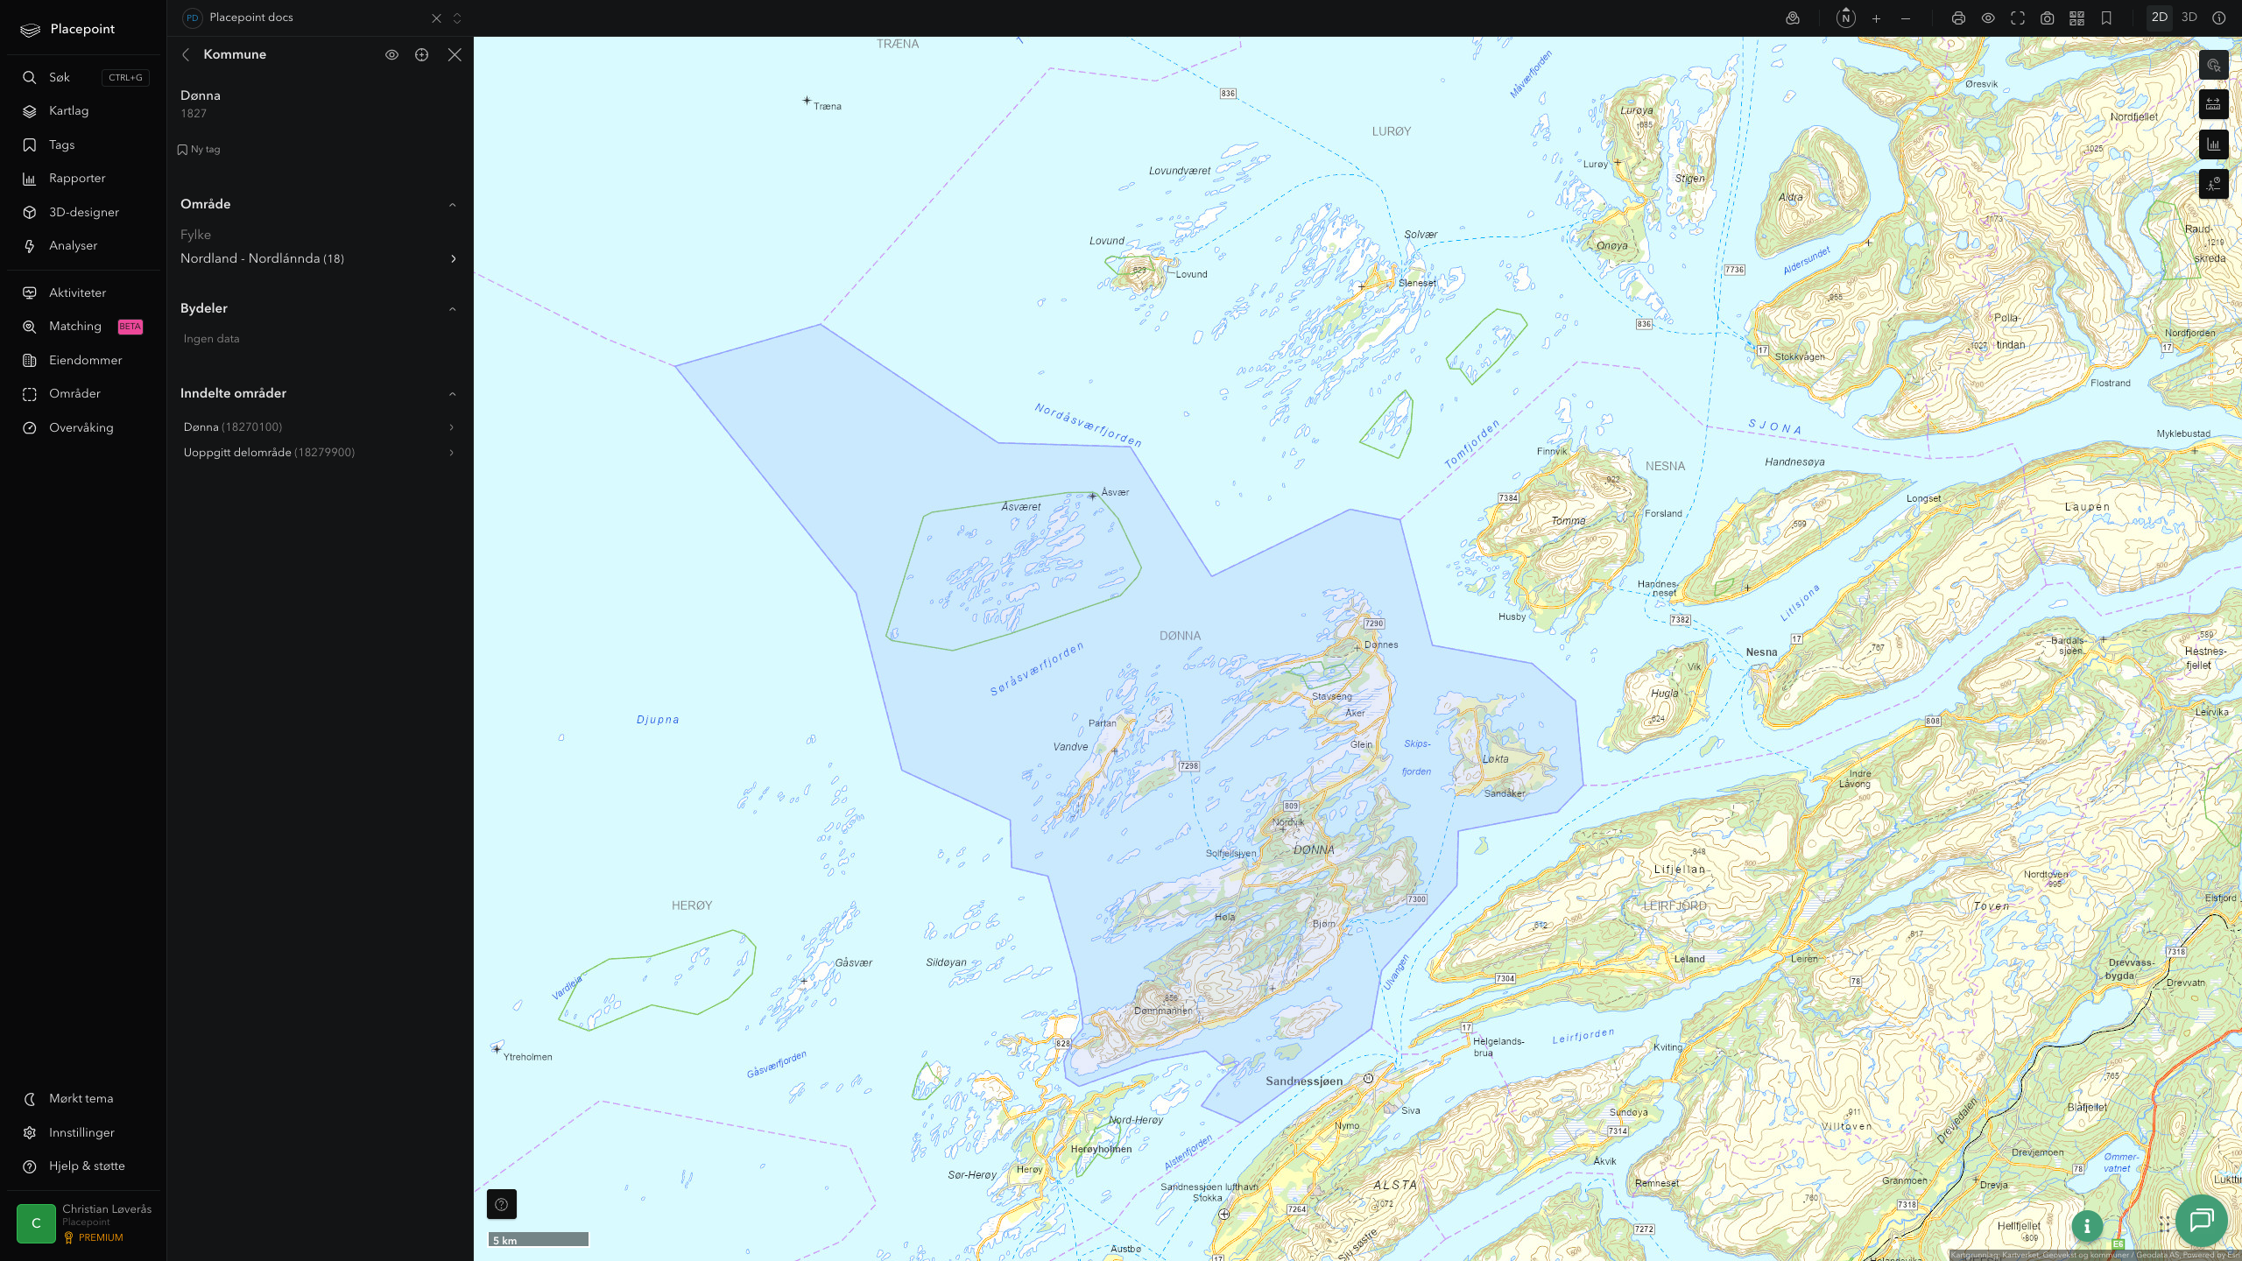The height and width of the screenshot is (1261, 2242).
Task: Toggle Kommune visibility eye icon
Action: coord(391,54)
